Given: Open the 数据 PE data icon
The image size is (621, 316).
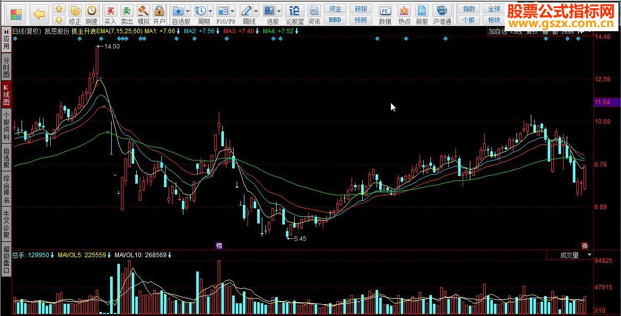Looking at the screenshot, I should point(385,10).
